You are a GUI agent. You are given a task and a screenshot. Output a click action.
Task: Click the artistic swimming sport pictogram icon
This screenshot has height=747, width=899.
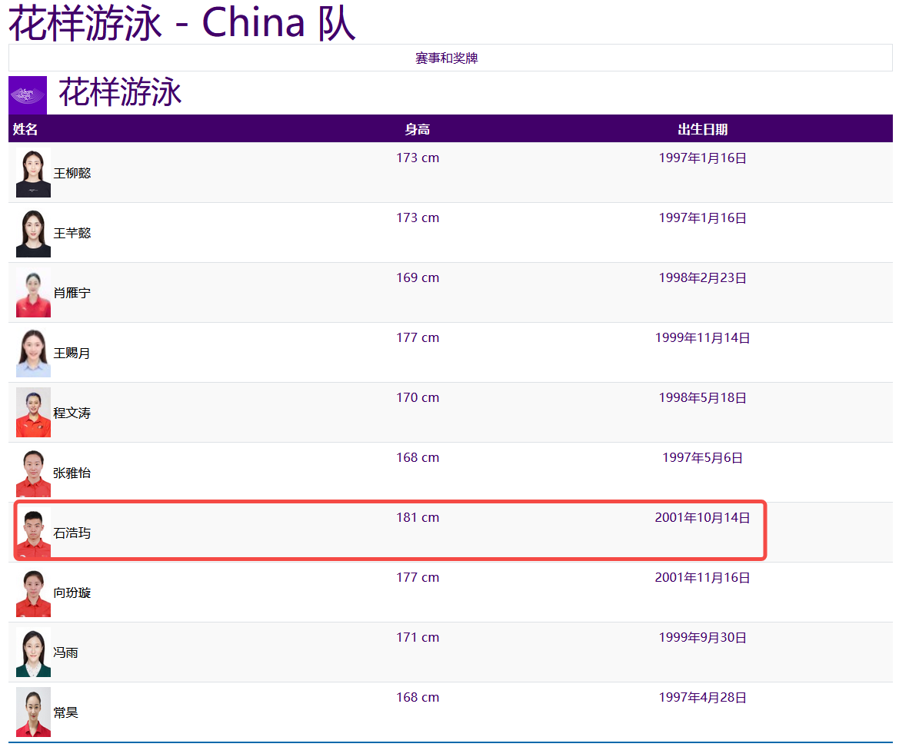27,95
